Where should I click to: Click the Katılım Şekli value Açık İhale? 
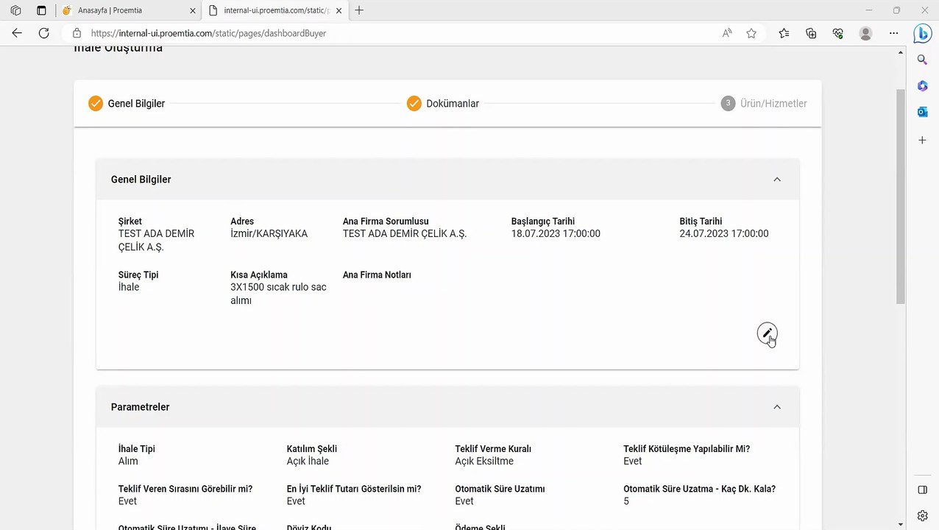[x=308, y=461]
